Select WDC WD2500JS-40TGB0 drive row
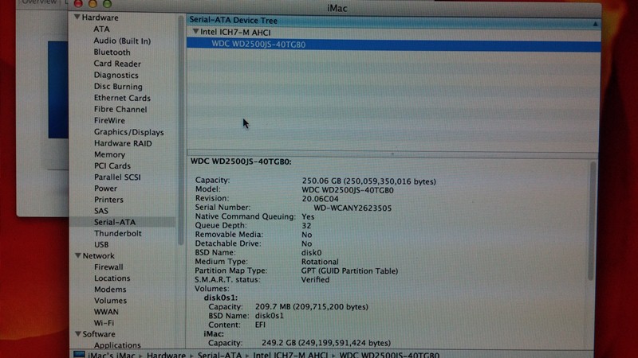Viewport: 638px width, 358px height. 393,45
